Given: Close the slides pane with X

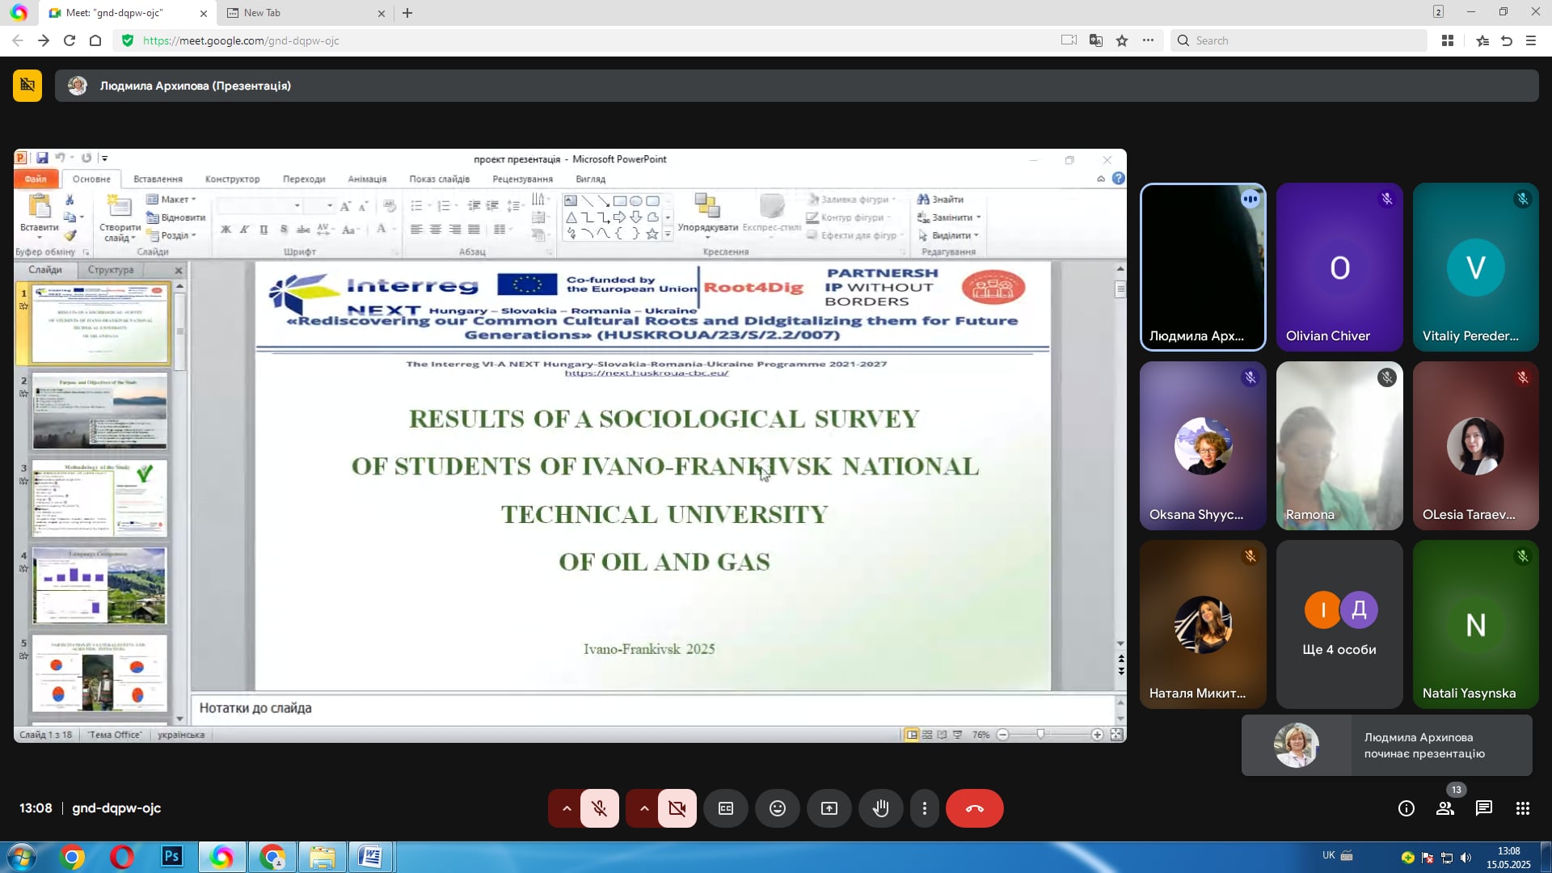Looking at the screenshot, I should [179, 270].
